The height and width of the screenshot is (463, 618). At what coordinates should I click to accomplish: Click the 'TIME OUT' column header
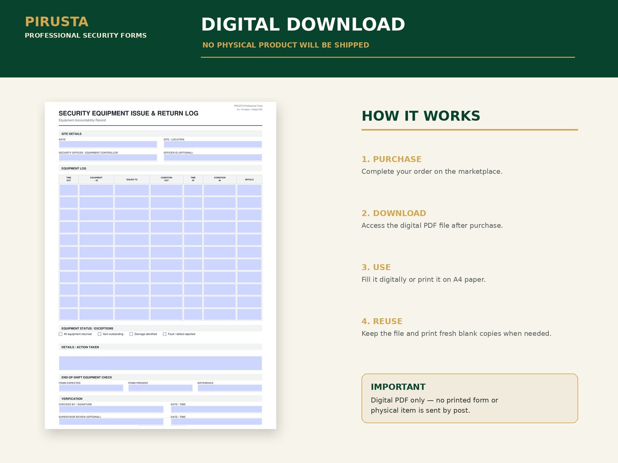[69, 179]
